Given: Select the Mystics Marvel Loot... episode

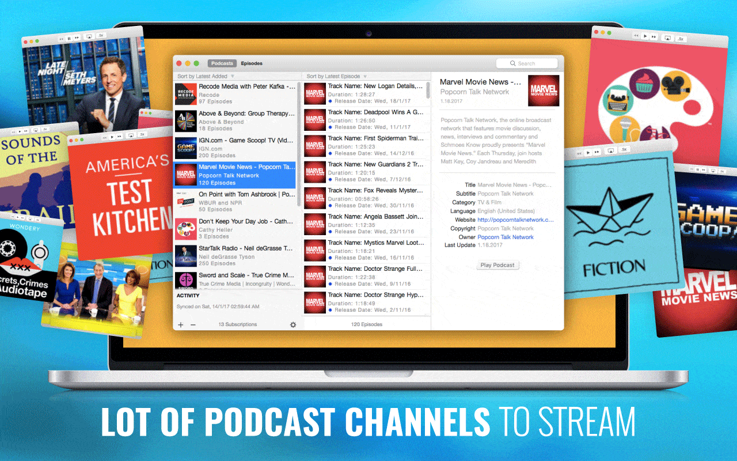Looking at the screenshot, I should click(x=366, y=250).
